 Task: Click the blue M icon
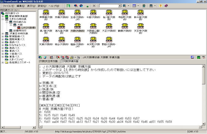click(192, 57)
